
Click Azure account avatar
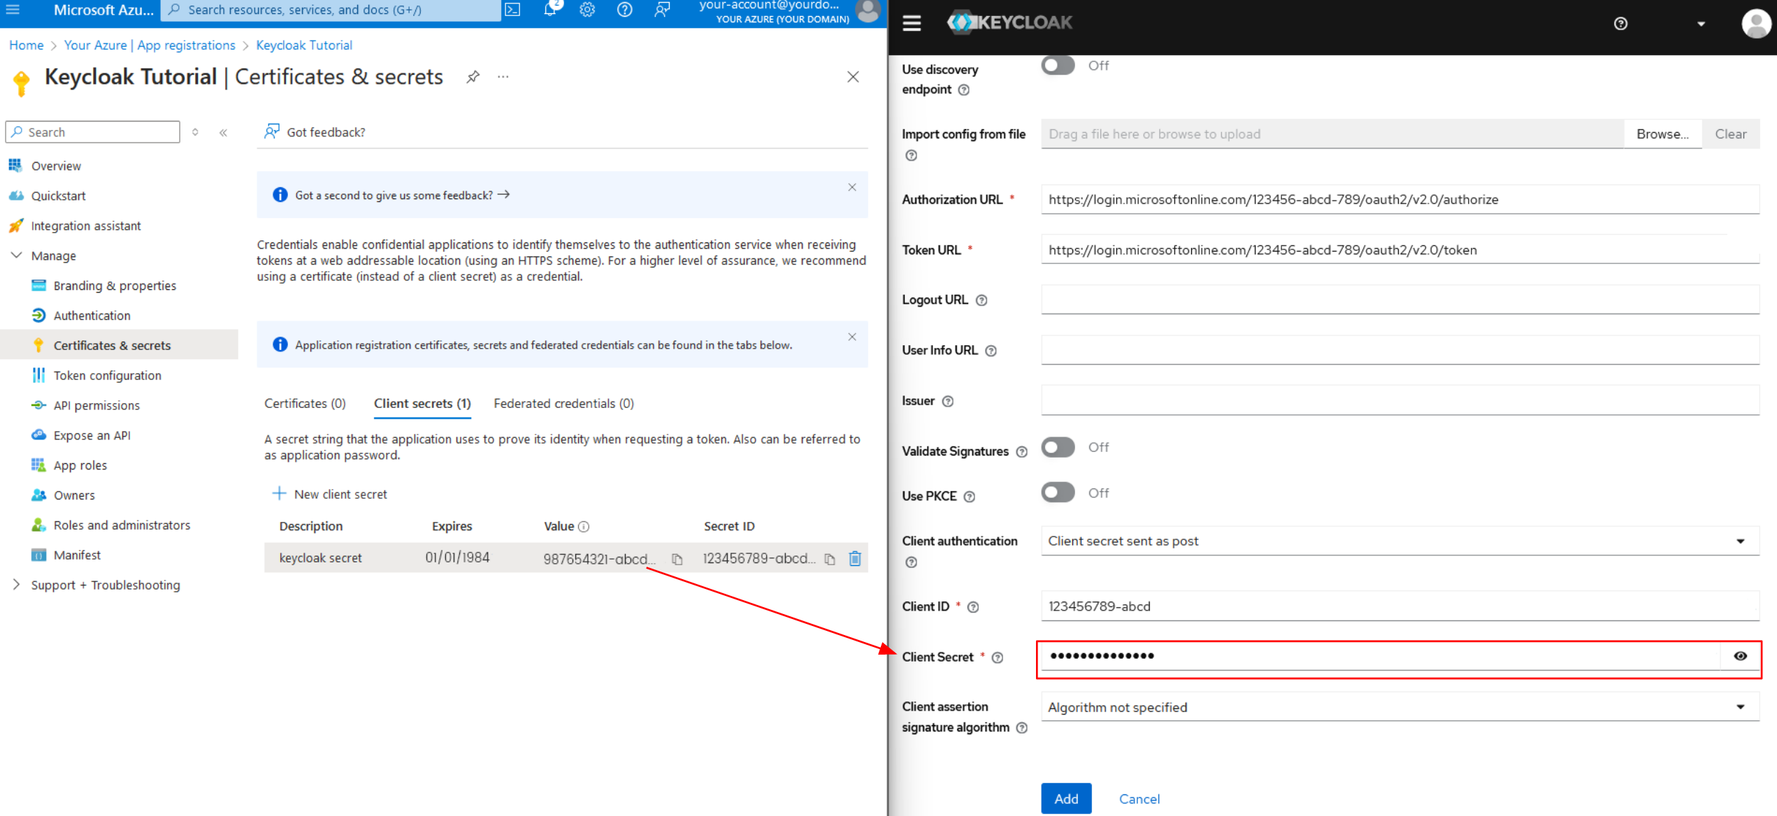point(868,10)
